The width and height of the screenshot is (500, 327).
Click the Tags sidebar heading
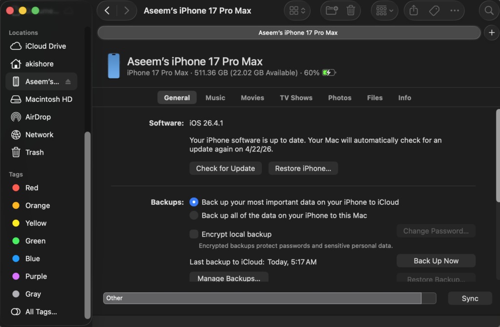click(x=16, y=174)
